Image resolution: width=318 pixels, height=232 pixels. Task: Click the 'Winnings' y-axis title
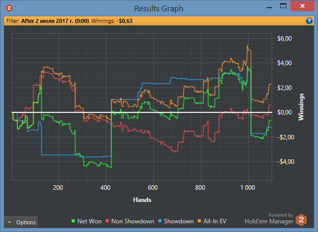[x=301, y=107]
